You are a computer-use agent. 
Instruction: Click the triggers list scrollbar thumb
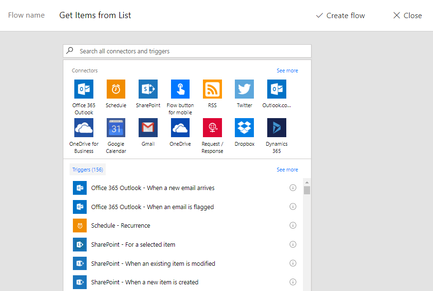(307, 191)
